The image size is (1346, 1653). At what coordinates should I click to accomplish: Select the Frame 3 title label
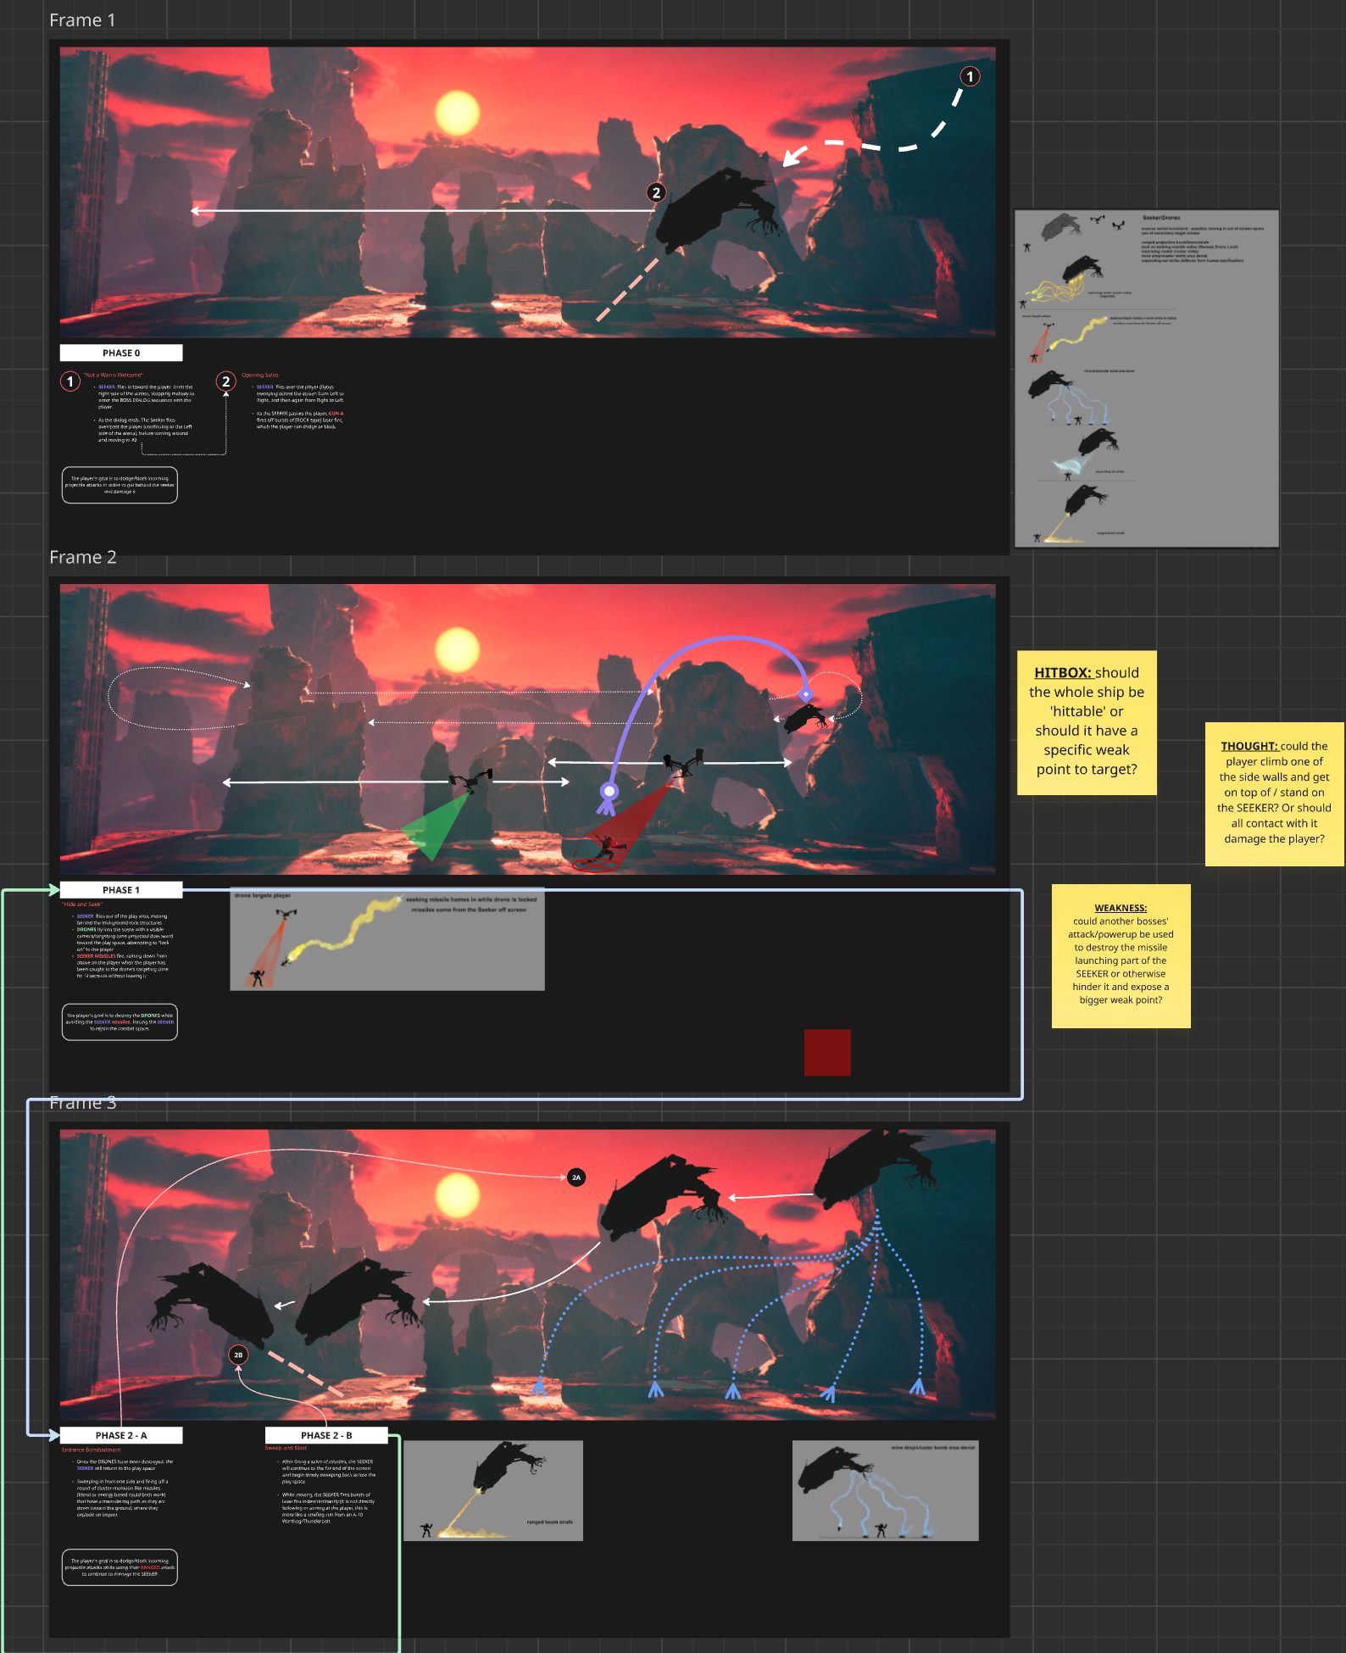click(x=82, y=1103)
